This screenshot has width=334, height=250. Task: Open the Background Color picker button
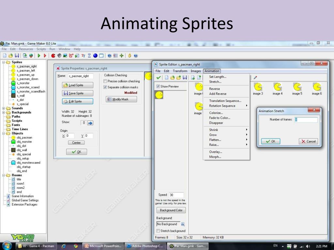point(171,210)
